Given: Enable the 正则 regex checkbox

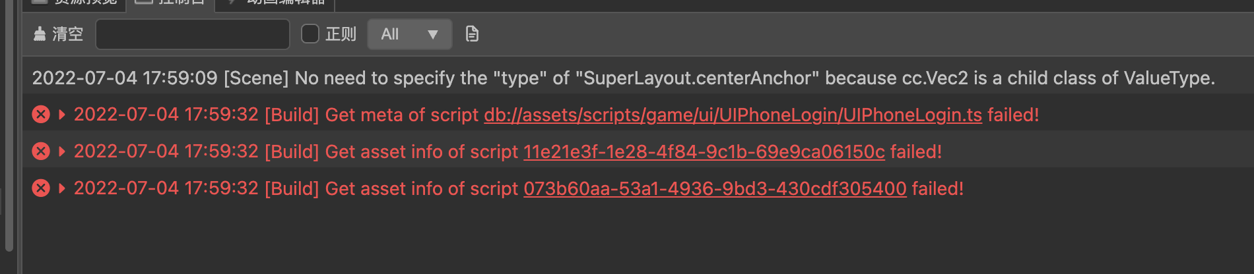Looking at the screenshot, I should 310,34.
